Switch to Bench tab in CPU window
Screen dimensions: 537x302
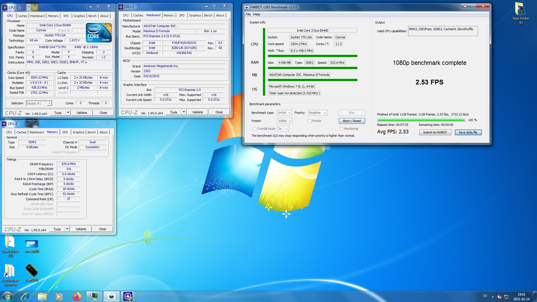pos(93,16)
